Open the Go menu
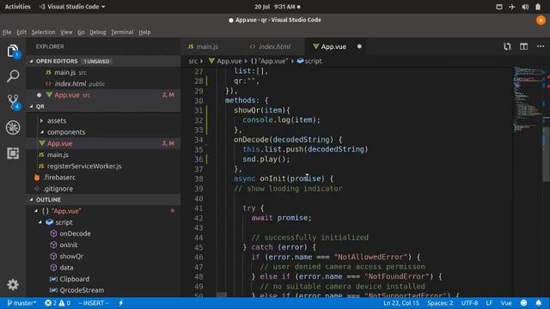The height and width of the screenshot is (309, 550). point(81,33)
